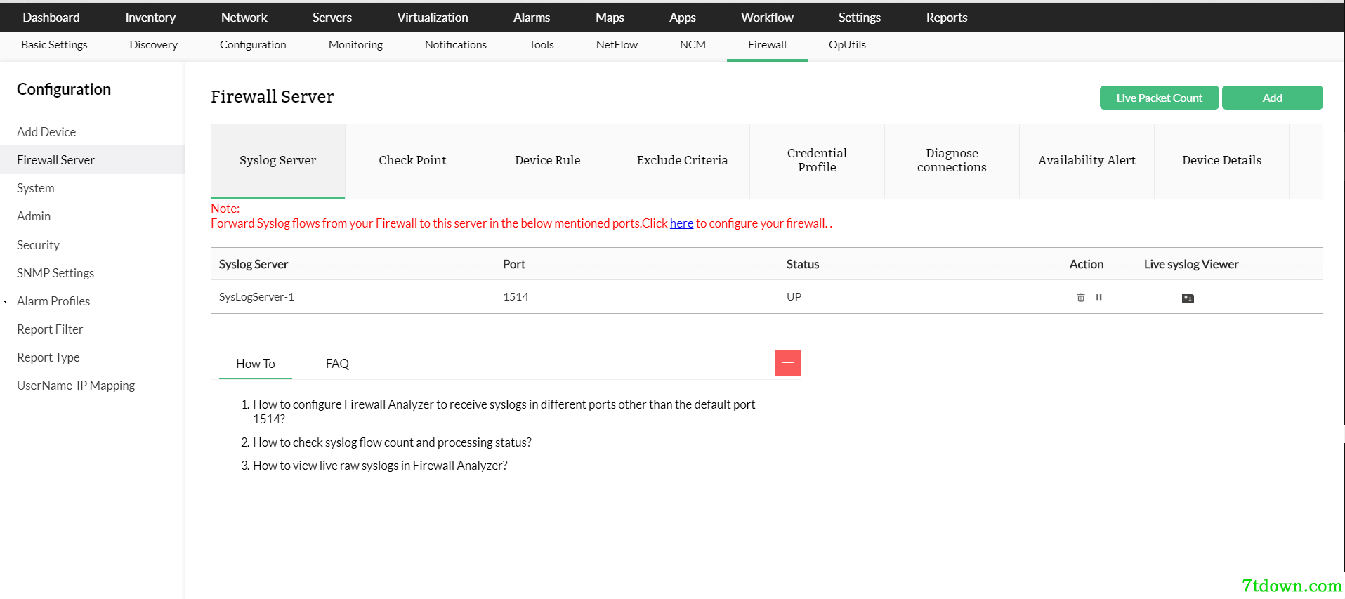
Task: Open the Settings menu
Action: point(860,18)
